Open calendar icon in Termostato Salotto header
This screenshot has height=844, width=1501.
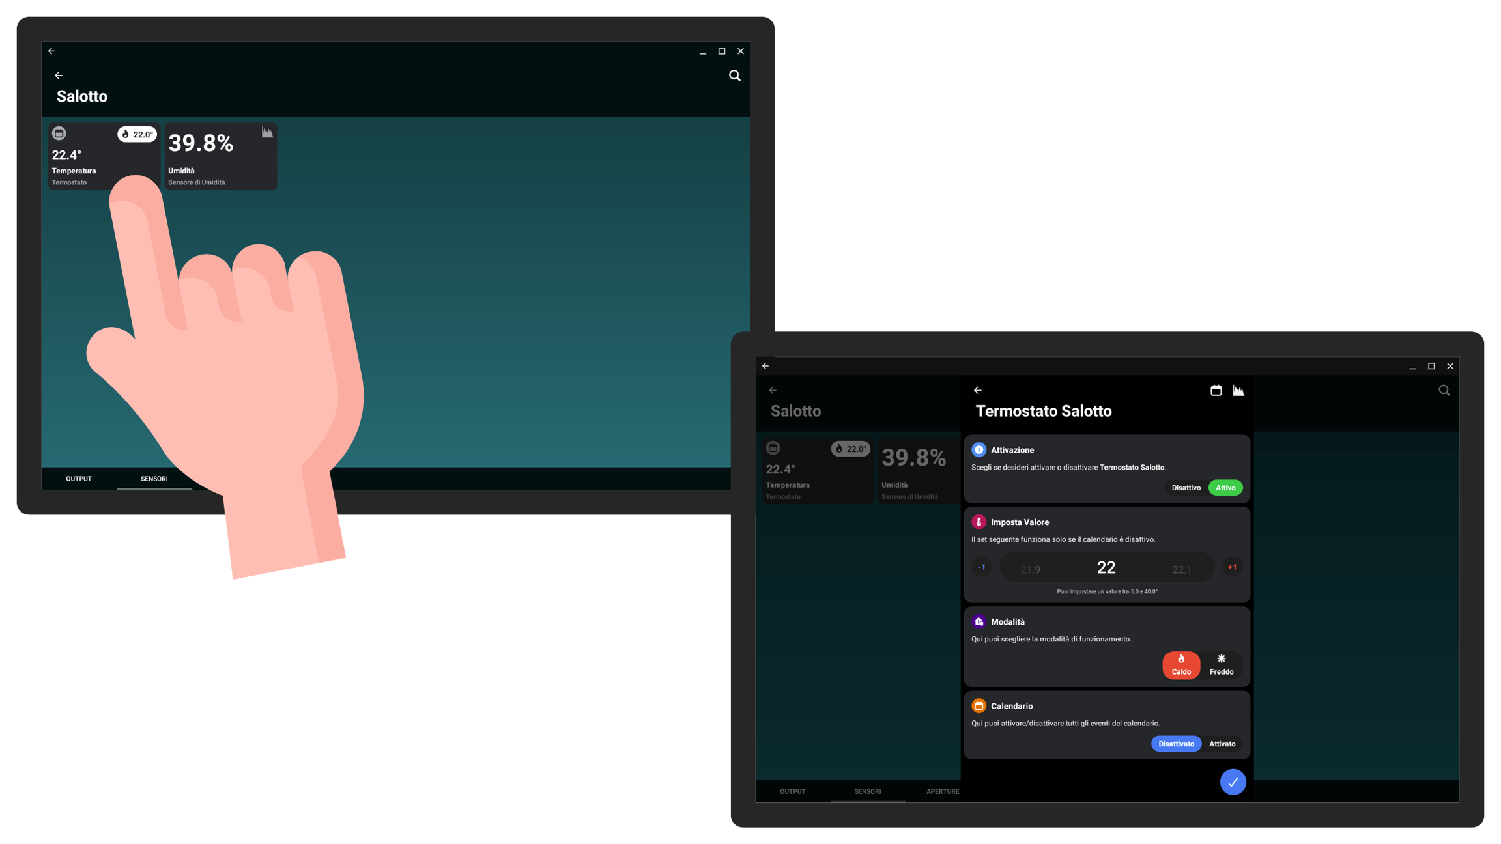tap(1216, 391)
